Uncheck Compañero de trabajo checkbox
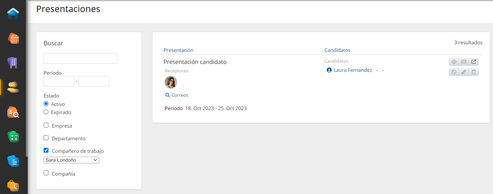The height and width of the screenshot is (194, 493). [x=46, y=150]
